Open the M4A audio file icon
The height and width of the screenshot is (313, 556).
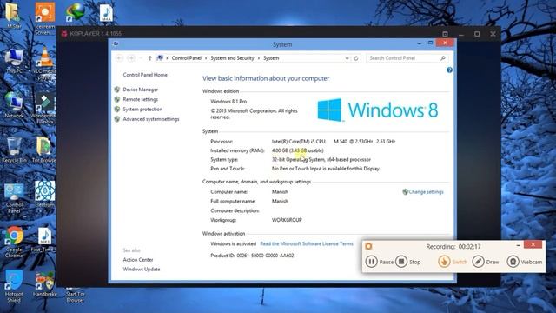pyautogui.click(x=106, y=14)
